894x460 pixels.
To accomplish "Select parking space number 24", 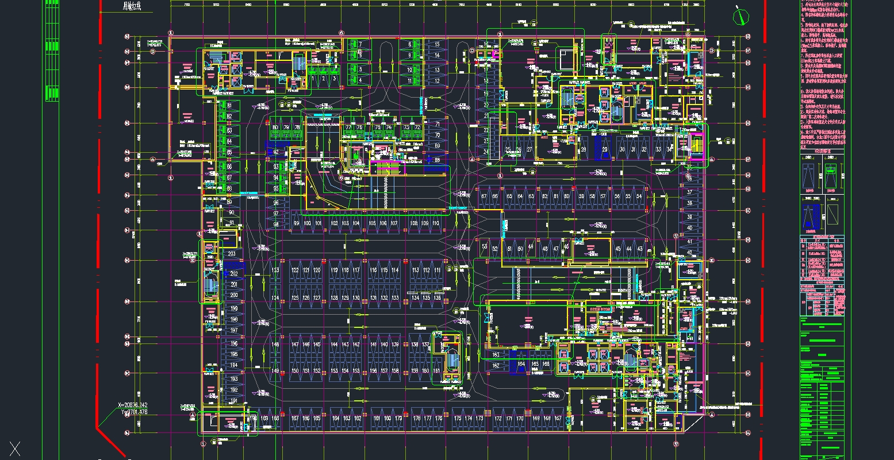I will (x=486, y=152).
